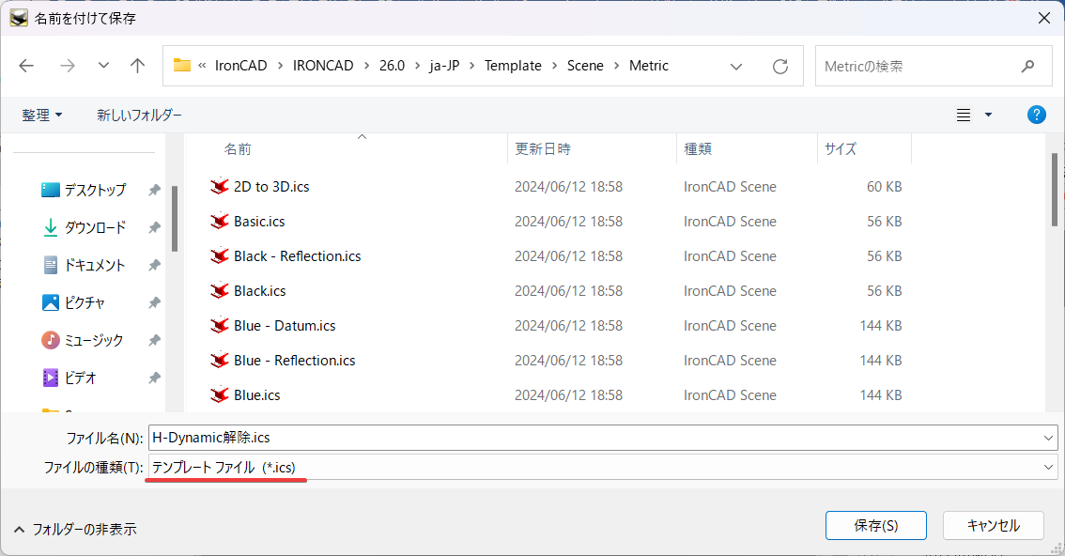Click the search magnifier icon
This screenshot has height=556, width=1065.
1027,66
